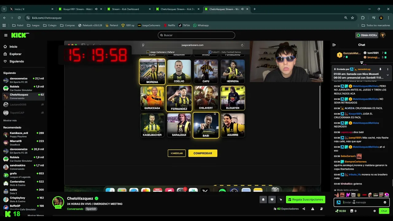Switch to Stream - Kick Dashboard tab
Image resolution: width=393 pixels, height=221 pixels.
(x=129, y=9)
